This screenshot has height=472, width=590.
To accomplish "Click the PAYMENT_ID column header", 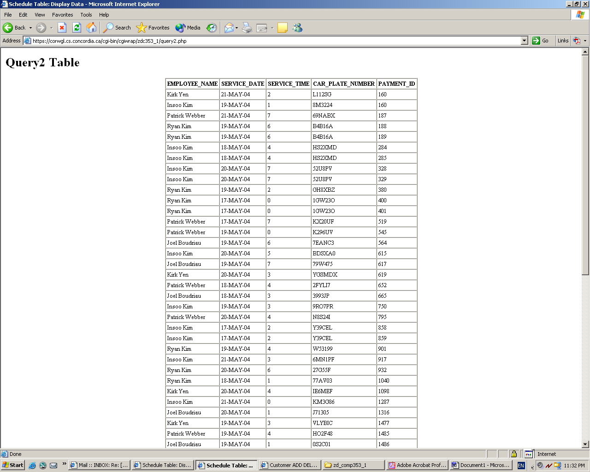I will click(396, 84).
